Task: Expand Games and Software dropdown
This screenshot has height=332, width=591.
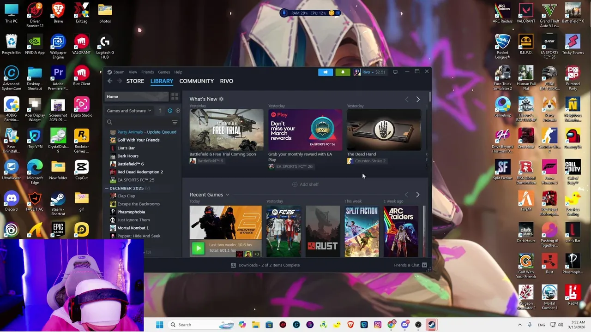Action: click(129, 111)
